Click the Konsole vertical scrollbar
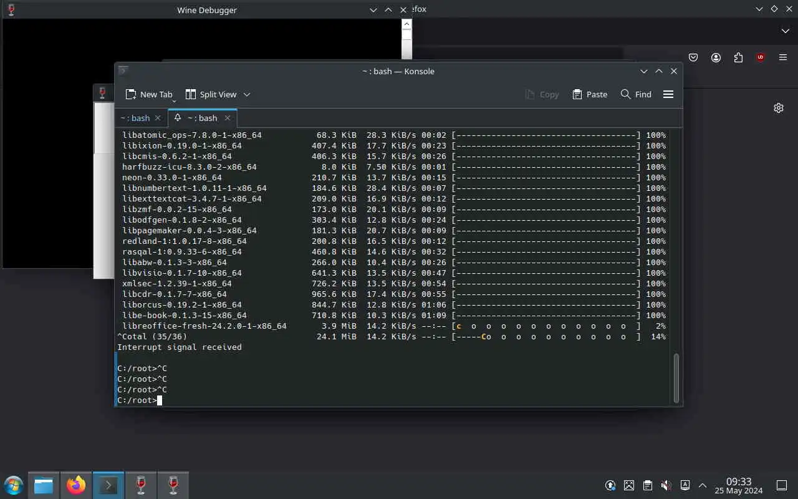Screen dimensions: 798x499 676,378
